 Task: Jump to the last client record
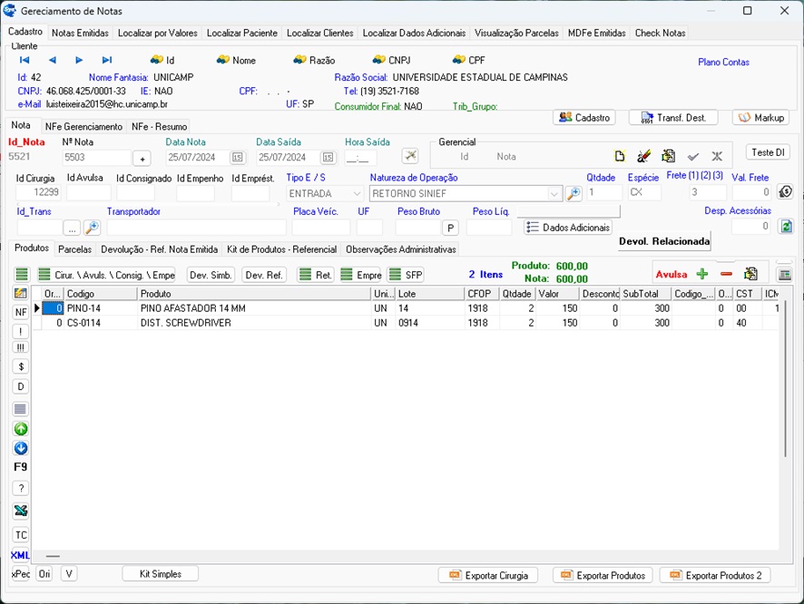point(106,60)
